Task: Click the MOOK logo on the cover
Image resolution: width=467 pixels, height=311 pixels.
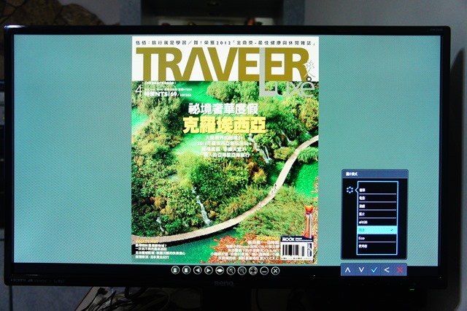Action: [288, 239]
